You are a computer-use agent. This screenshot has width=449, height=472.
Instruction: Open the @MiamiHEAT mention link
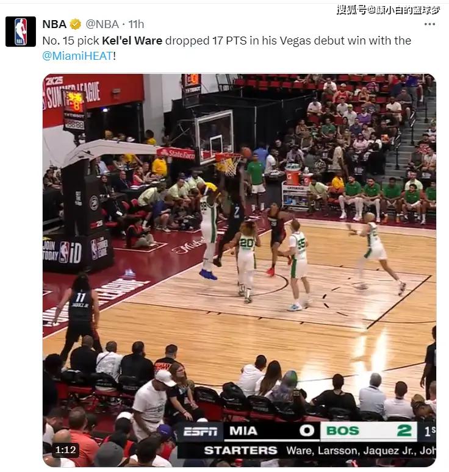point(77,55)
